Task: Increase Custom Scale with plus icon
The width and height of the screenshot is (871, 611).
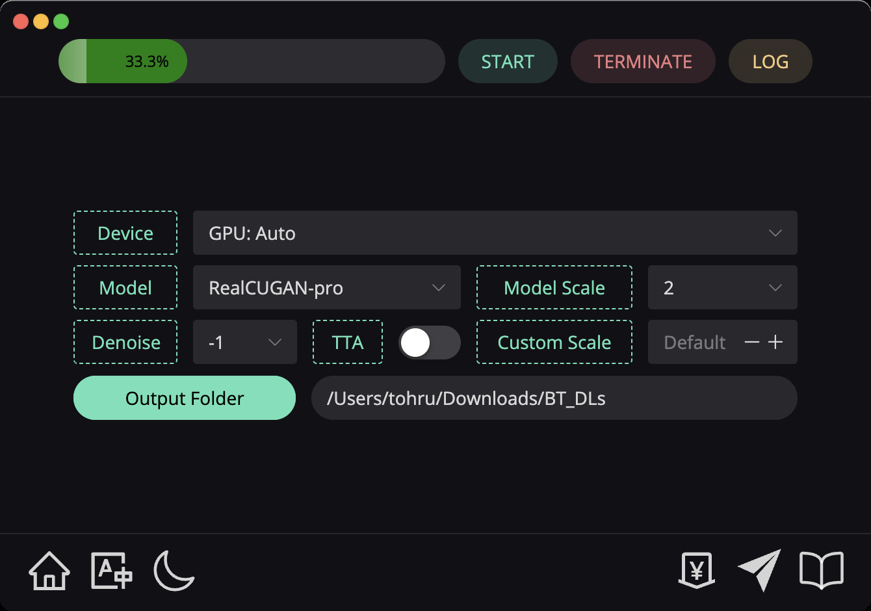Action: 775,342
